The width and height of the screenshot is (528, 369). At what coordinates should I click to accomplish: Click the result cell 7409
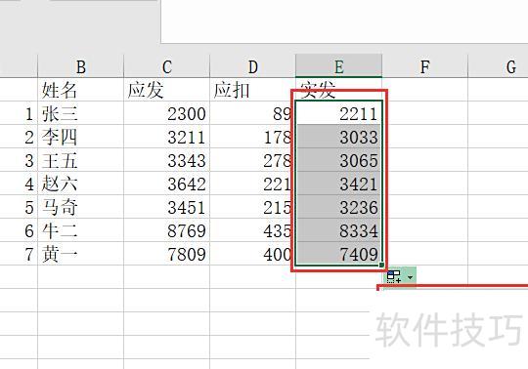point(338,254)
